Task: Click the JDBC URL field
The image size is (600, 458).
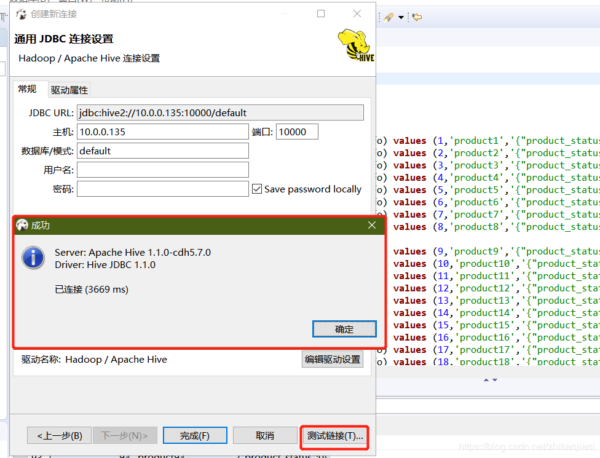Action: [220, 113]
